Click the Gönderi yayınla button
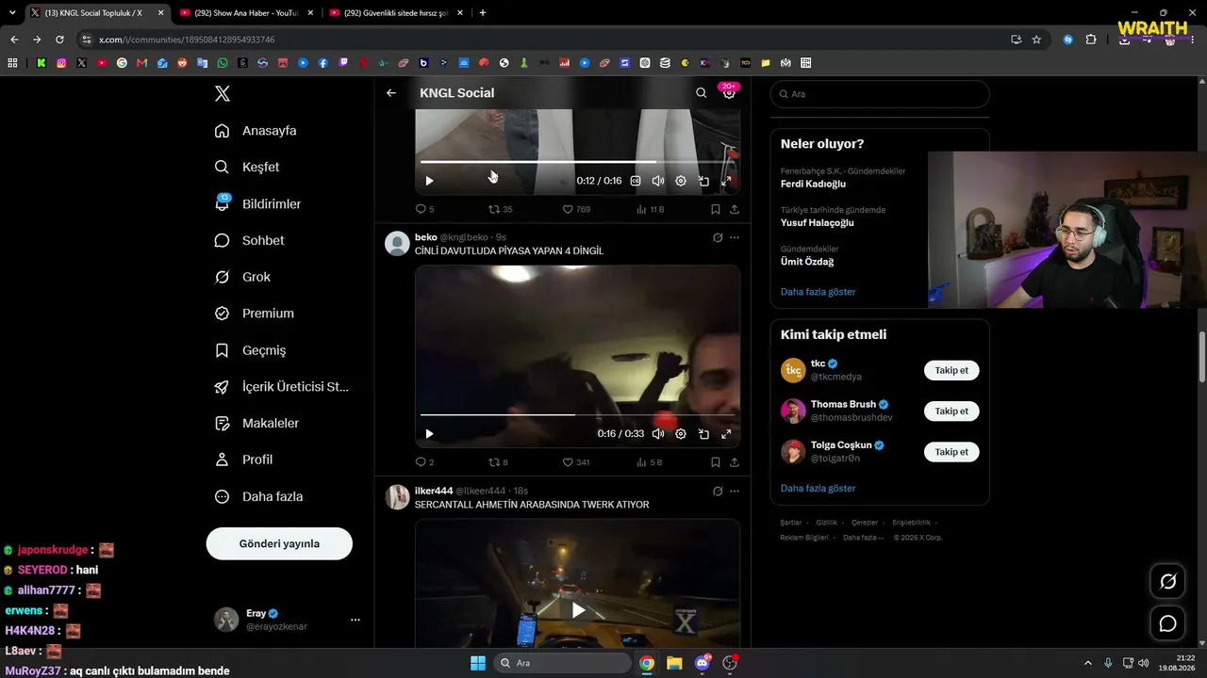1207x678 pixels. click(279, 543)
